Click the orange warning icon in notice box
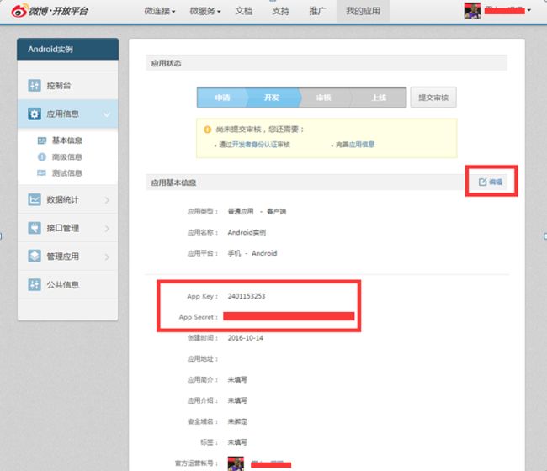 (208, 130)
